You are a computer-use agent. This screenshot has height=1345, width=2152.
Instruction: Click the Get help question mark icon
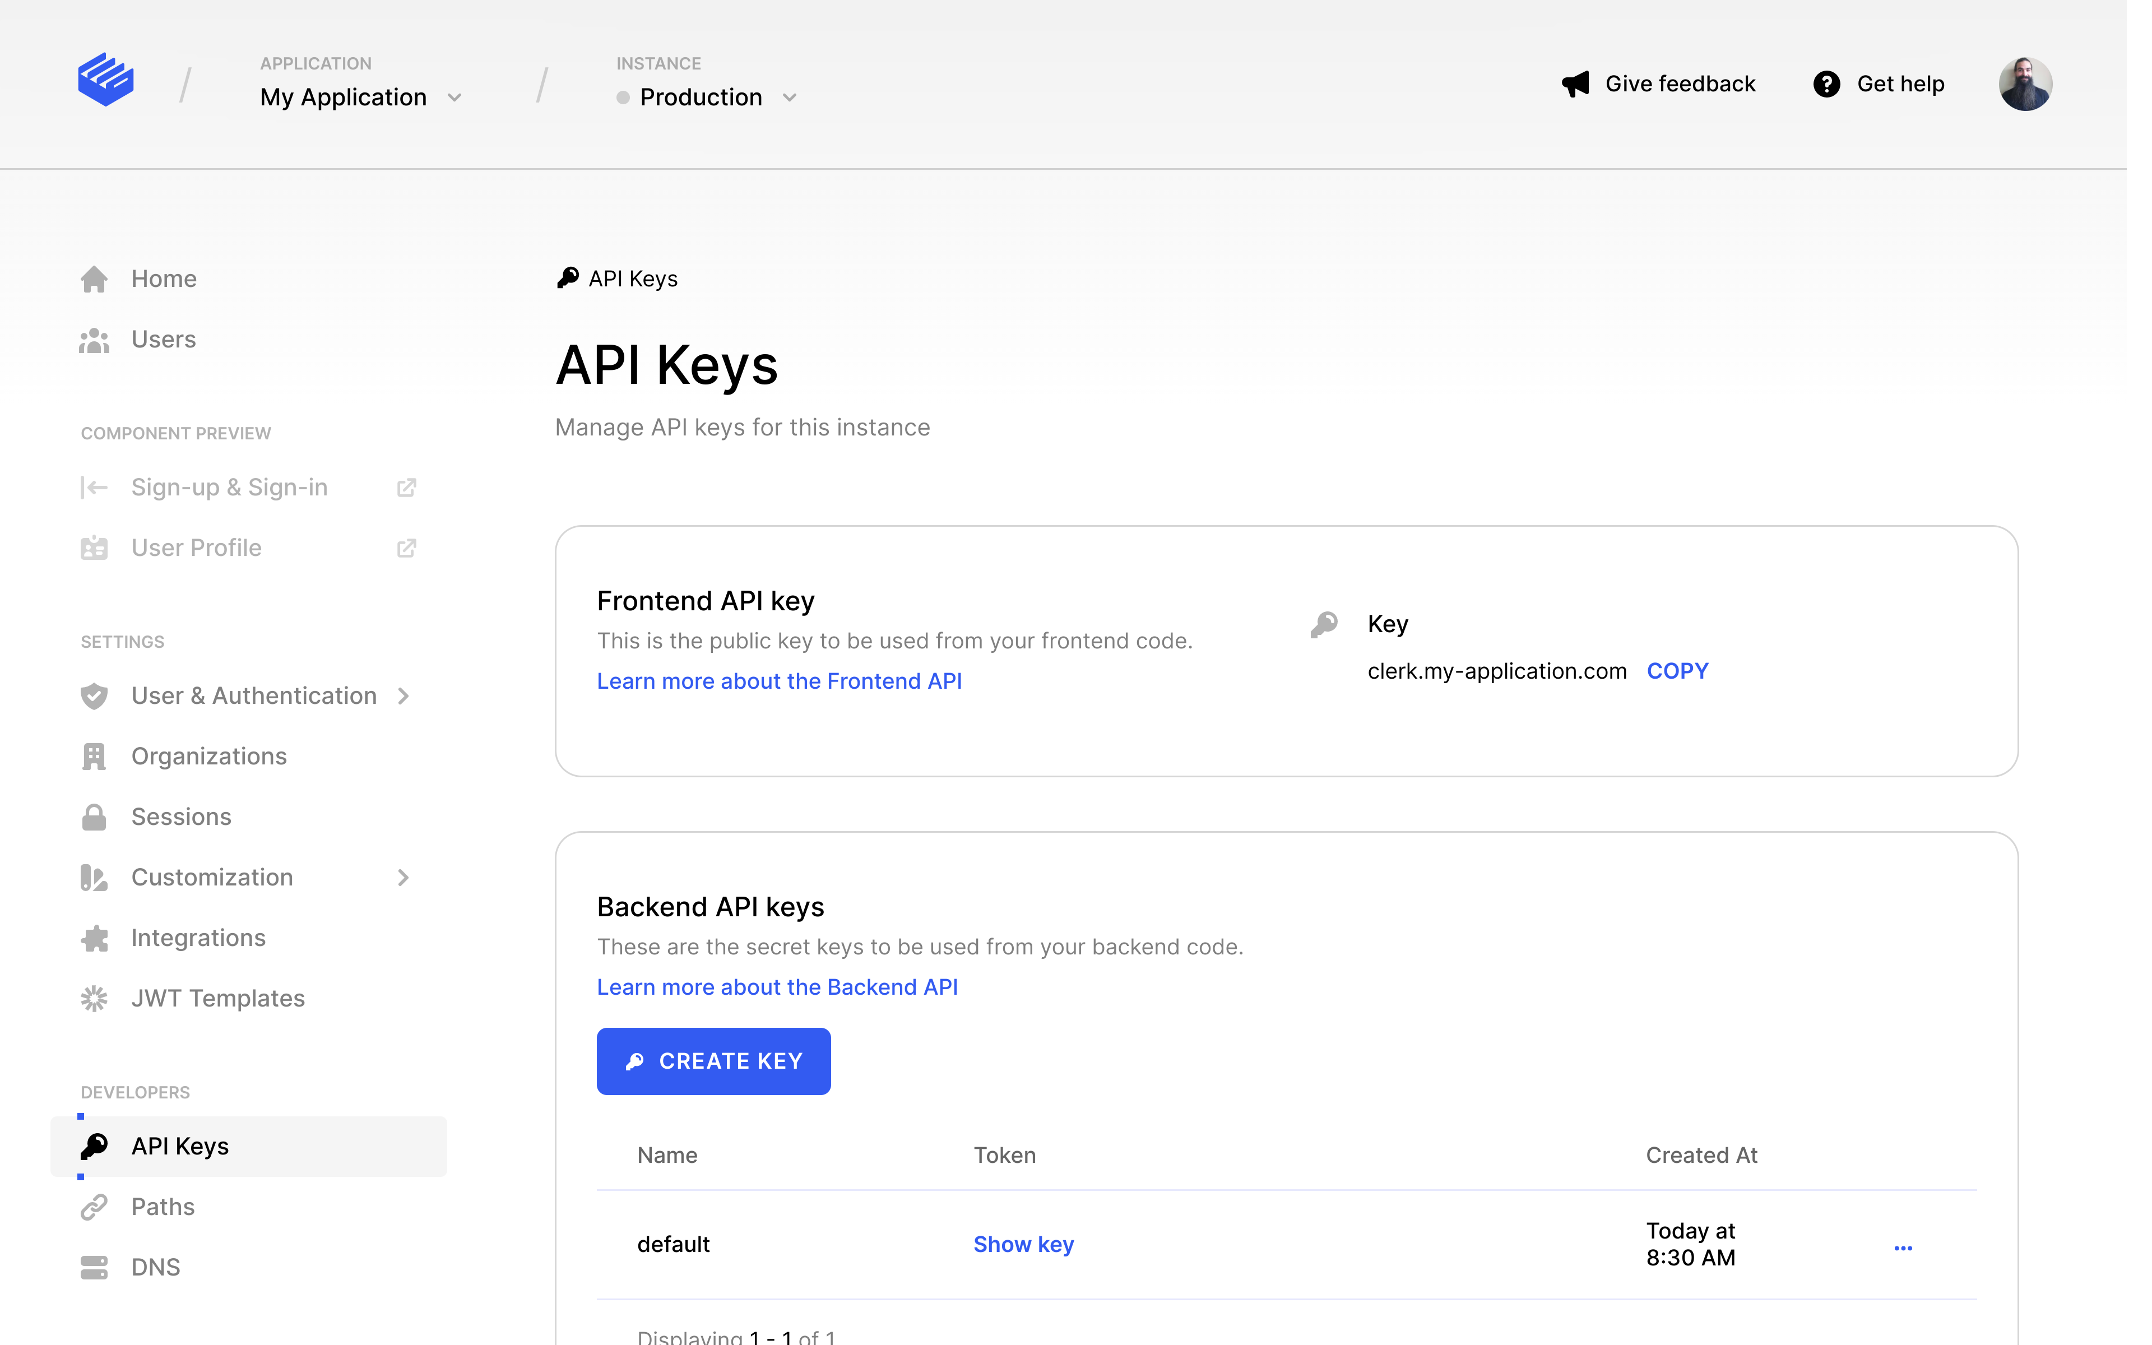click(x=1826, y=84)
